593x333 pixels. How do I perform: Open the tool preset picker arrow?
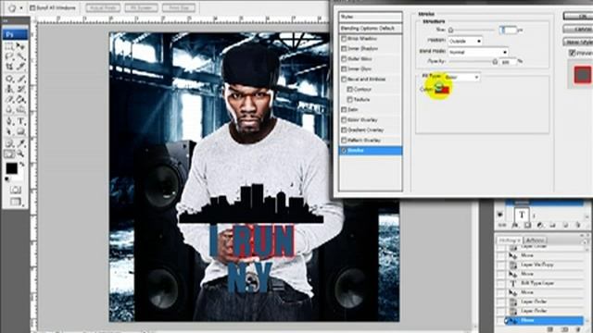tap(21, 7)
